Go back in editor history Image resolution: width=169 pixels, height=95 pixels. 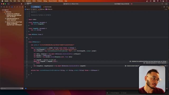tap(28, 7)
